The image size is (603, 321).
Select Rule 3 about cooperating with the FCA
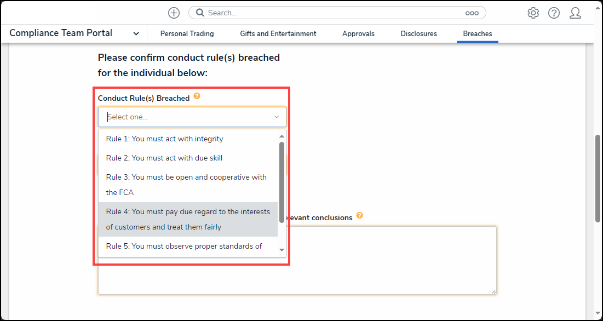(x=186, y=185)
